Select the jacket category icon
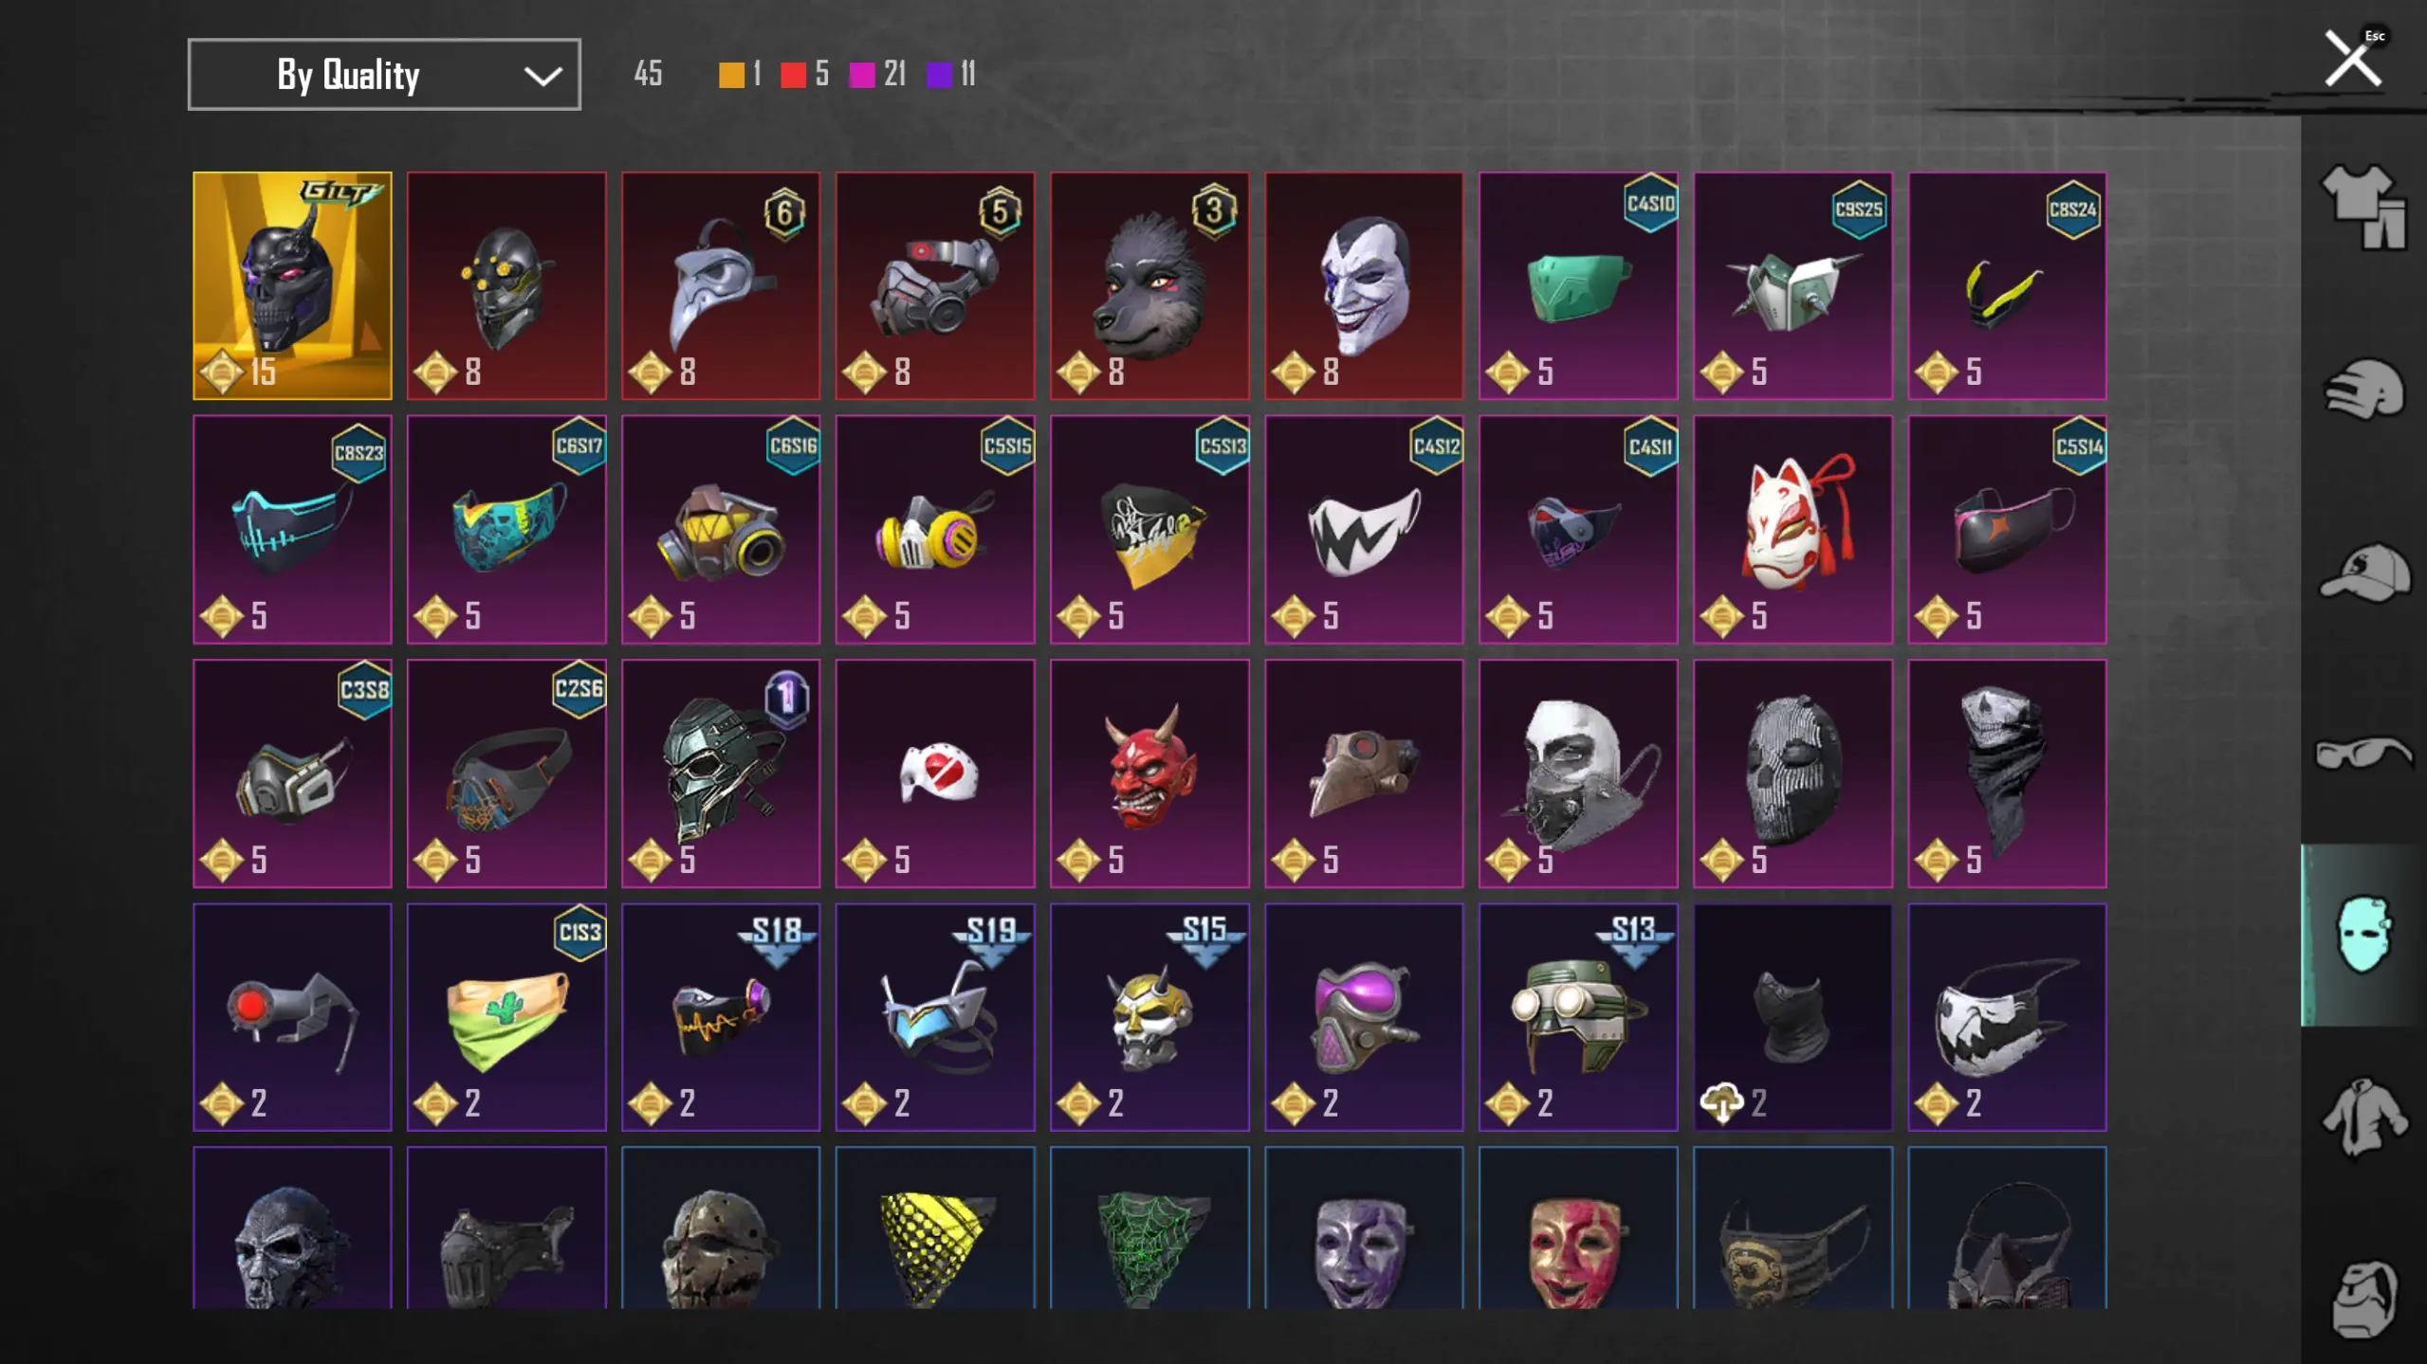 coord(2363,1117)
